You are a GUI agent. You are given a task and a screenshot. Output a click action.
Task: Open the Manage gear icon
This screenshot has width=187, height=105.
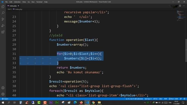[3, 94]
